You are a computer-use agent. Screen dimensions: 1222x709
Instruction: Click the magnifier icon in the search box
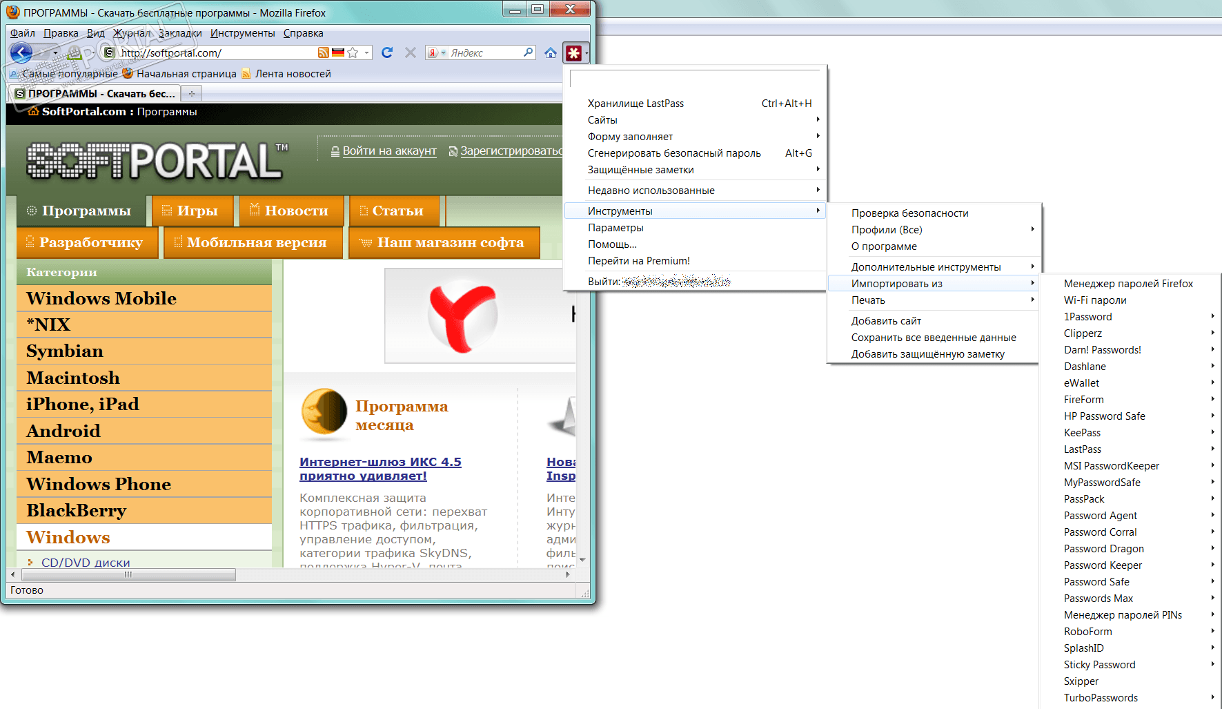(529, 52)
